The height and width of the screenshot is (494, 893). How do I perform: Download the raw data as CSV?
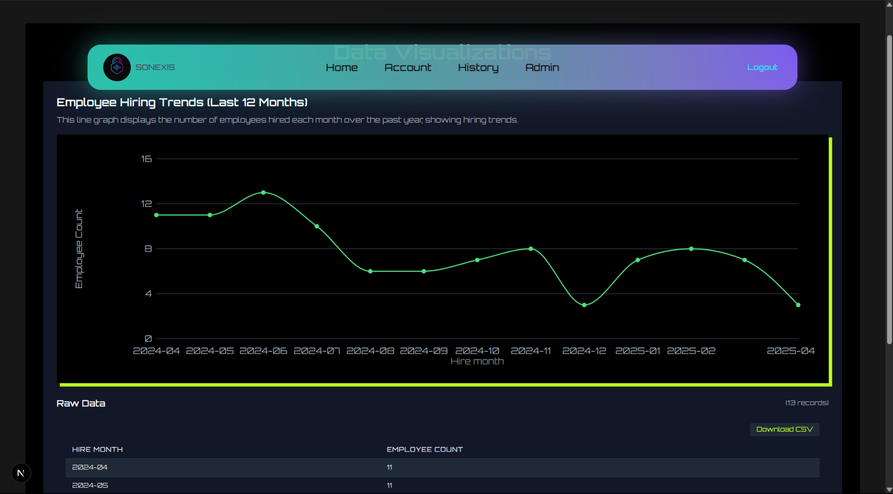[x=785, y=429]
